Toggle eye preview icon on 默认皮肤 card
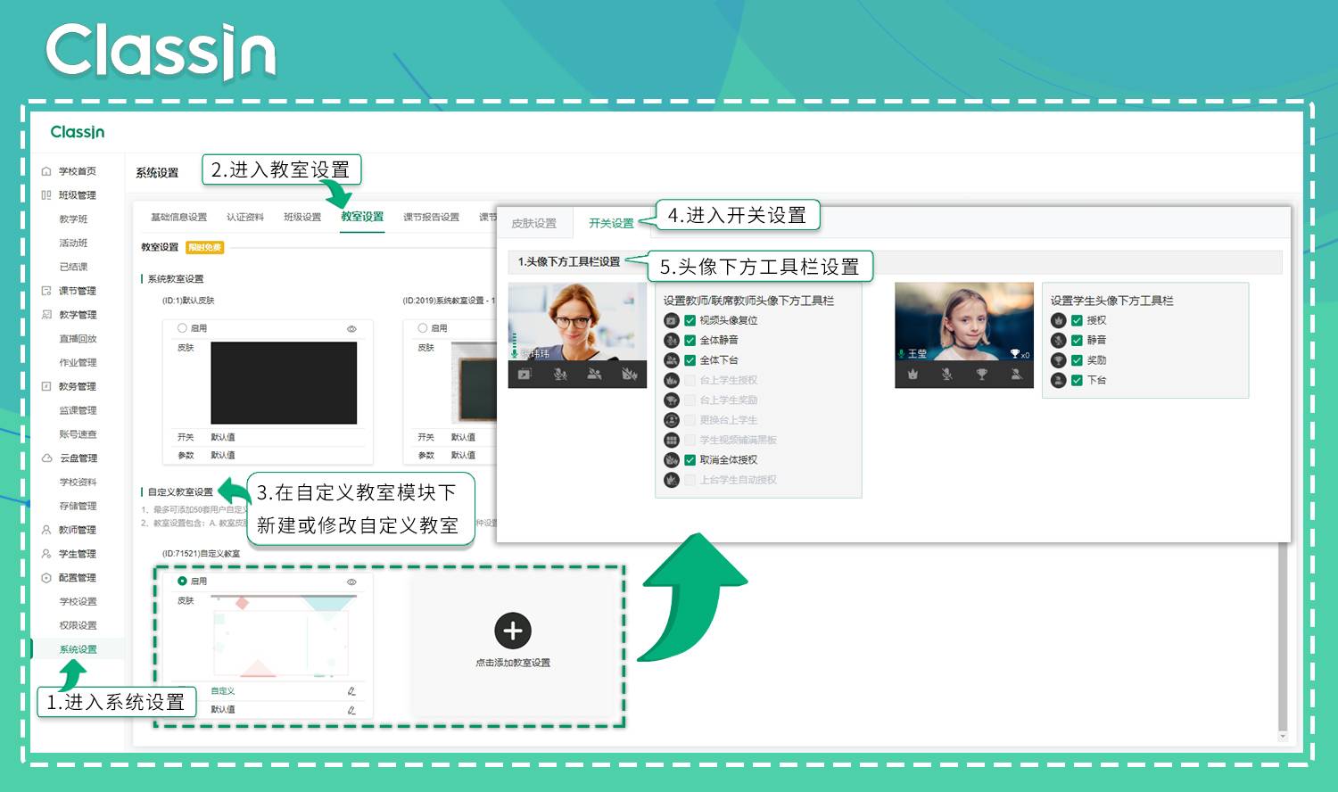The image size is (1338, 792). click(x=351, y=329)
